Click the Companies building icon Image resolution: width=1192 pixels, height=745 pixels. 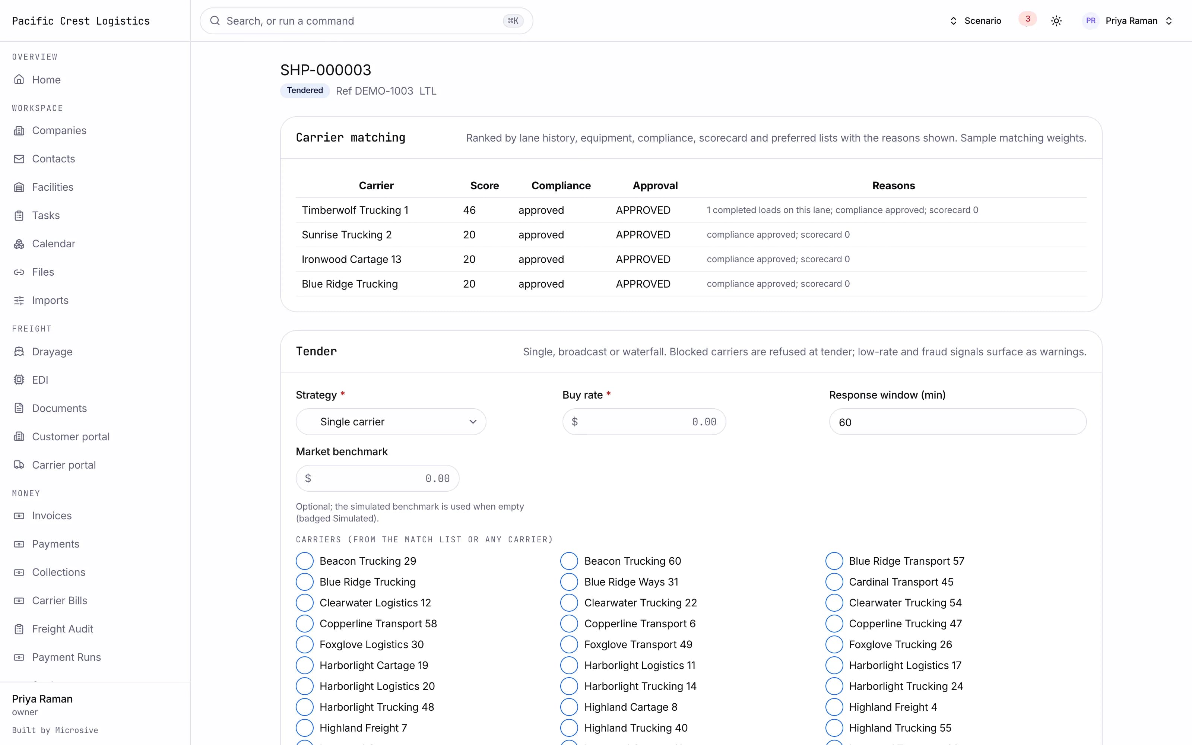coord(19,131)
